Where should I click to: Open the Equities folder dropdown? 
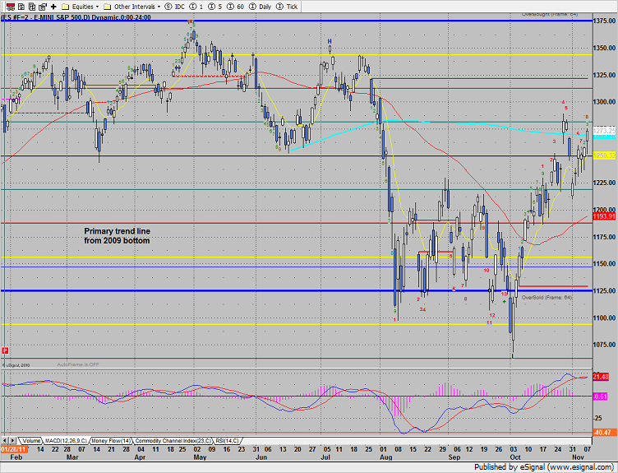[81, 7]
